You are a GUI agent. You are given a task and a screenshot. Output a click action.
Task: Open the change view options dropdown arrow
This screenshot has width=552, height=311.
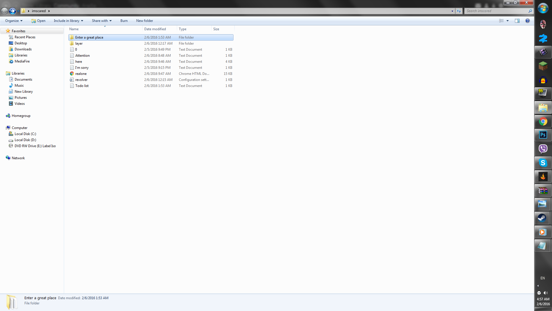tap(507, 21)
